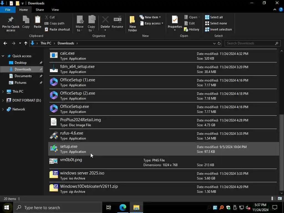Image resolution: width=284 pixels, height=213 pixels.
Task: Go back with the Back arrow
Action: (x=5, y=43)
